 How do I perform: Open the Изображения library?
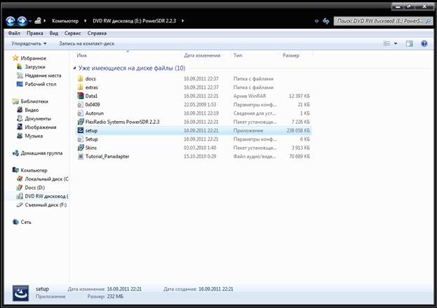pyautogui.click(x=36, y=127)
